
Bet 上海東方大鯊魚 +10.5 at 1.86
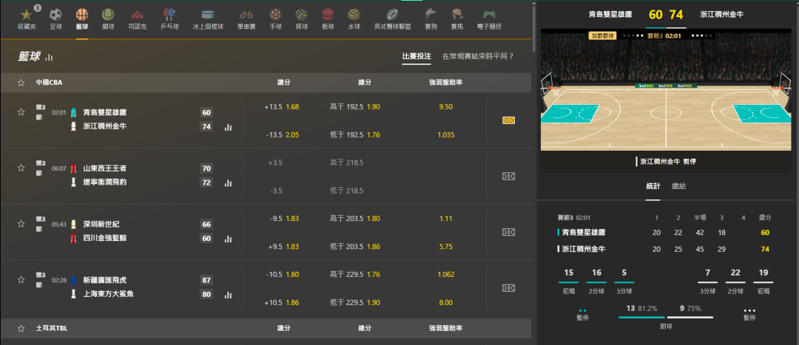point(282,302)
